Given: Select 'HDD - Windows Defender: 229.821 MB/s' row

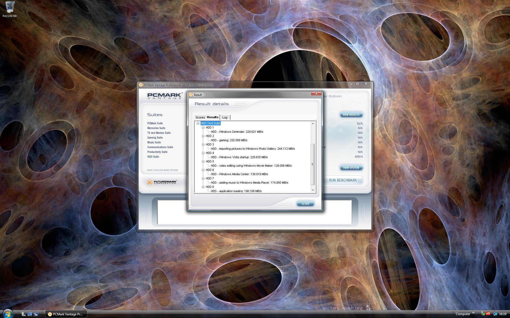Looking at the screenshot, I should coord(237,132).
